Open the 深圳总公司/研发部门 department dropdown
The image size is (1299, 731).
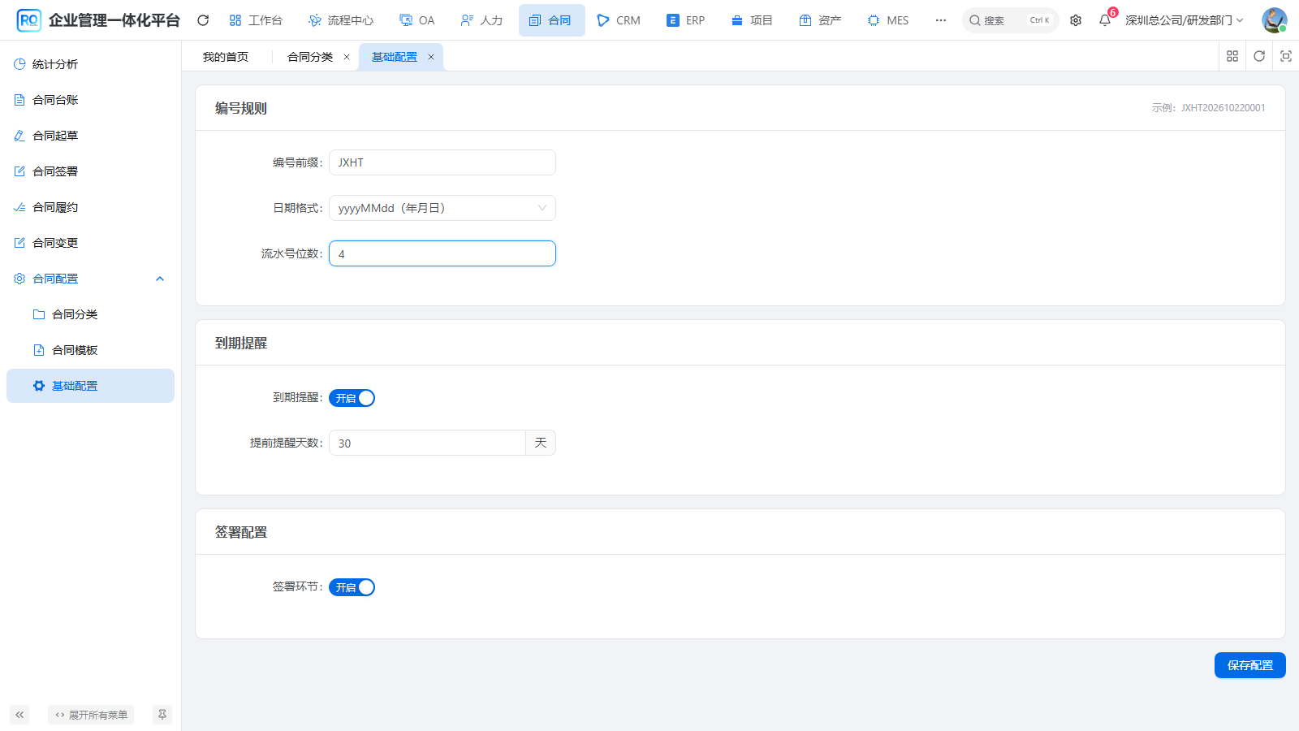(1184, 20)
